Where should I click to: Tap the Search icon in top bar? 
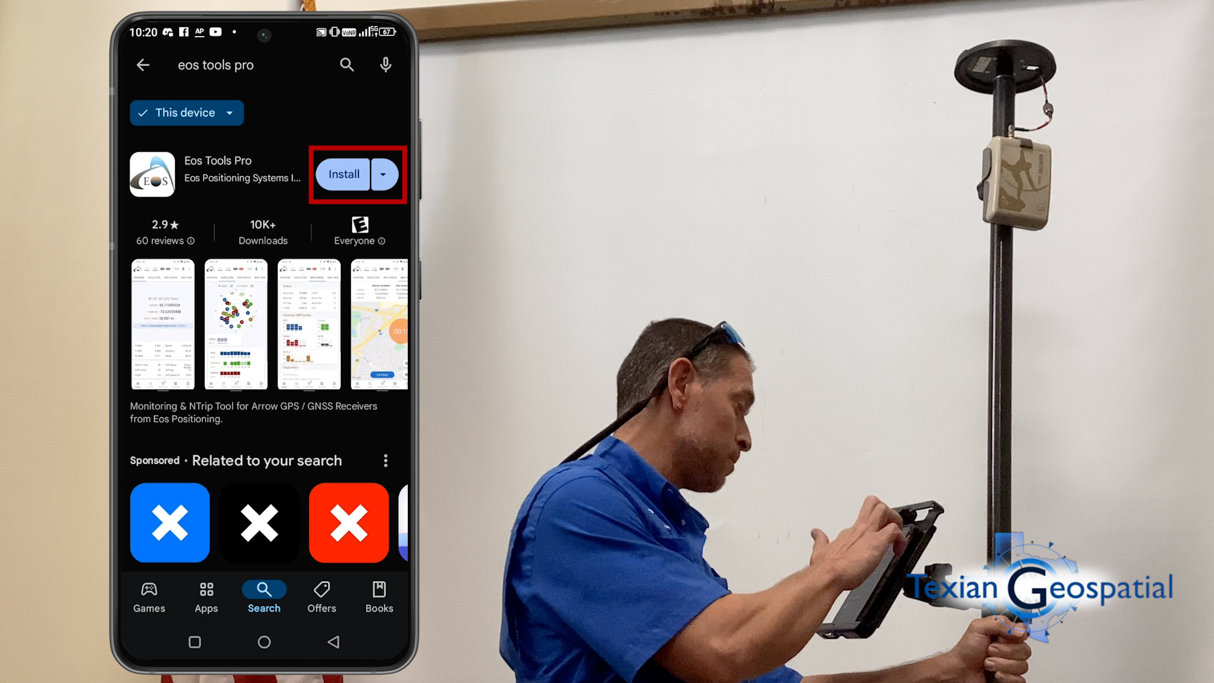pos(348,65)
